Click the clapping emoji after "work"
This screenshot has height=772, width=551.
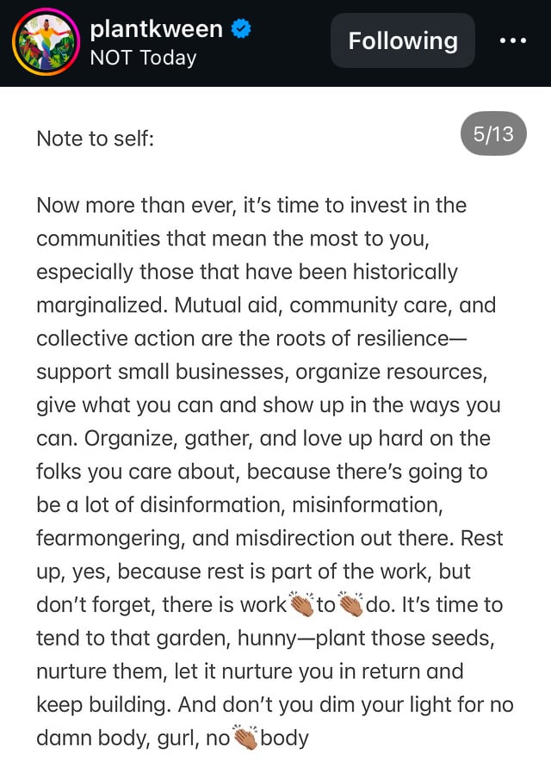[301, 605]
